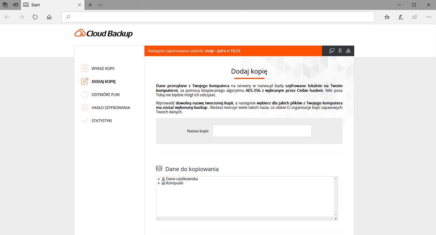Go back with the browser back arrow
Viewport: 436px width, 235px height.
(x=7, y=17)
